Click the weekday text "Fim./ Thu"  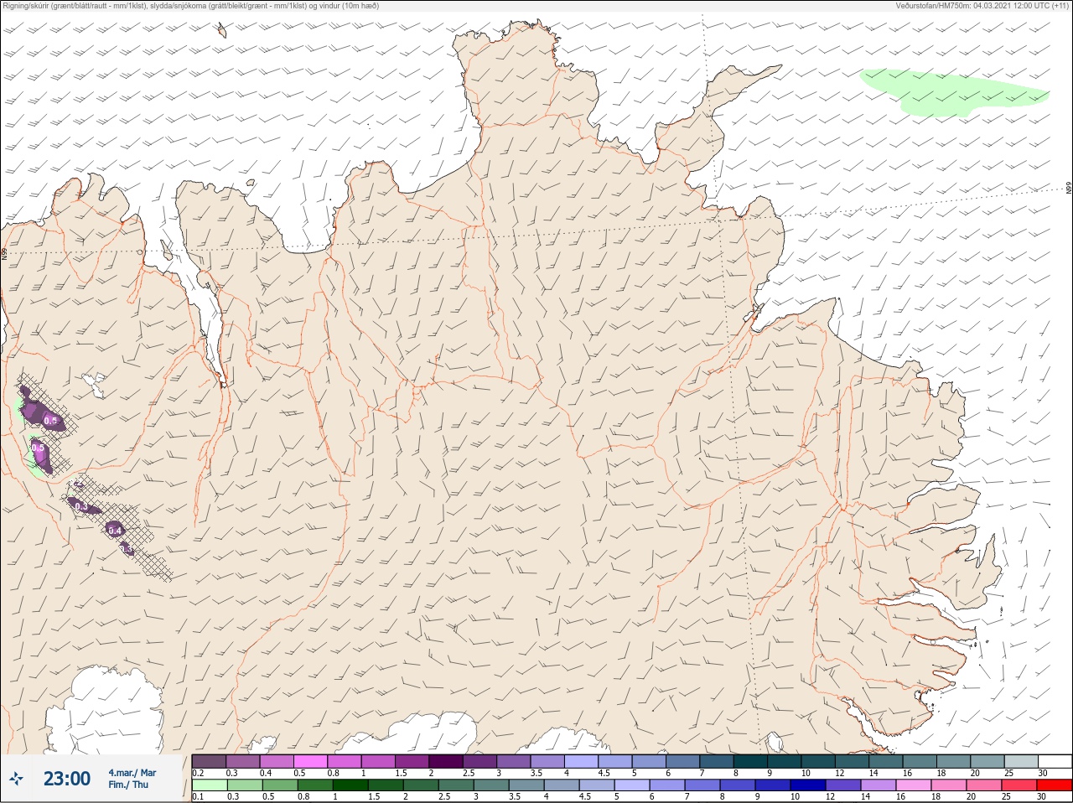128,785
